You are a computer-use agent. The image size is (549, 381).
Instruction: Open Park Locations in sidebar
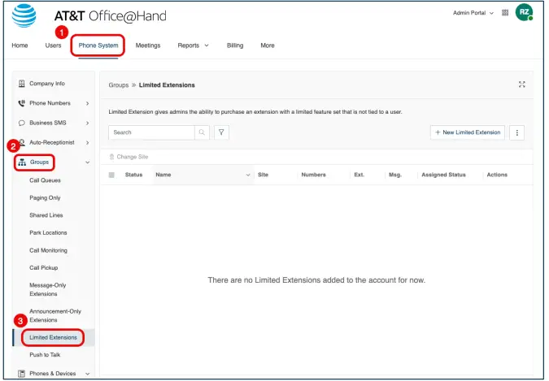tap(48, 232)
